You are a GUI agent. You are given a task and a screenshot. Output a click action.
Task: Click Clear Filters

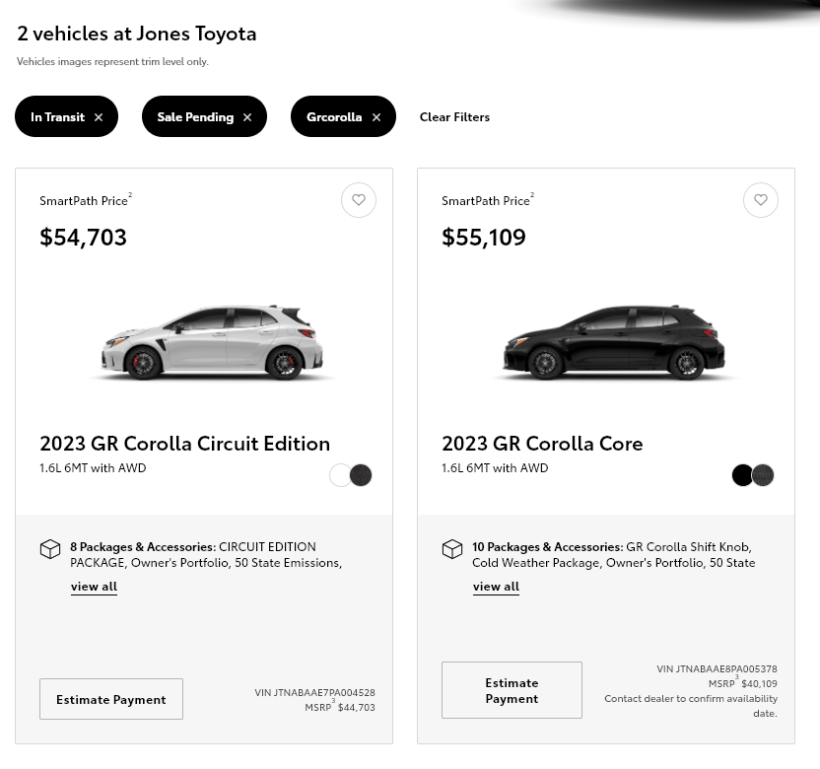tap(454, 116)
